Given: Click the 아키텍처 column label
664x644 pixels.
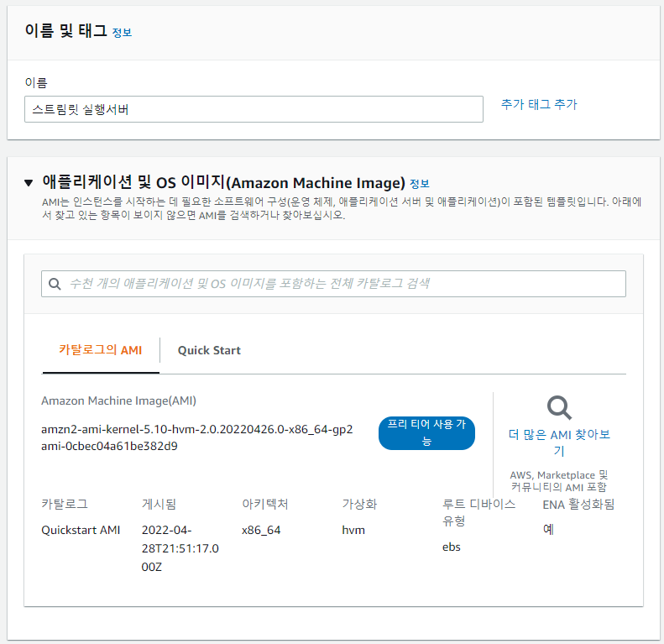Looking at the screenshot, I should [265, 504].
